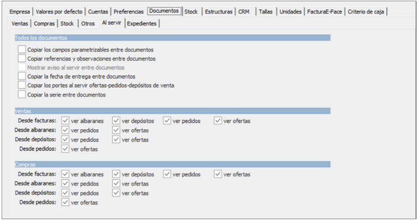Enable Copiar los campos parametrizables entre documentos
419x222 pixels.
pos(22,49)
